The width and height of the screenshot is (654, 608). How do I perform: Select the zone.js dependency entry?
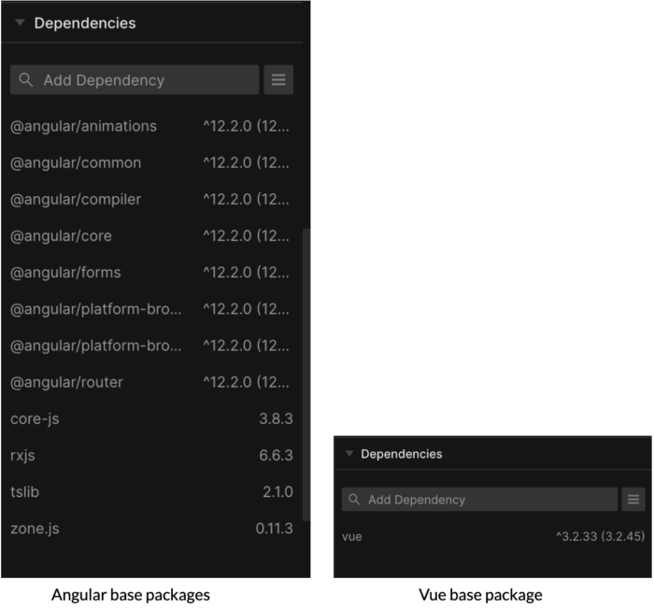[36, 529]
